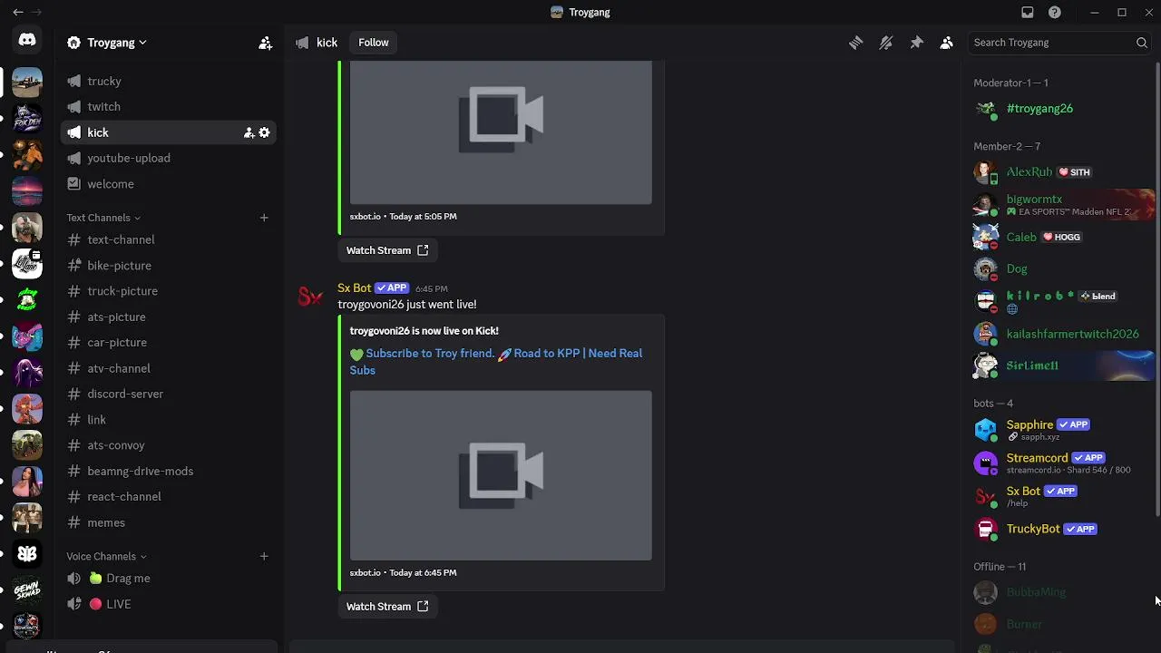The image size is (1161, 653).
Task: Open the welcome channel
Action: coord(169,183)
